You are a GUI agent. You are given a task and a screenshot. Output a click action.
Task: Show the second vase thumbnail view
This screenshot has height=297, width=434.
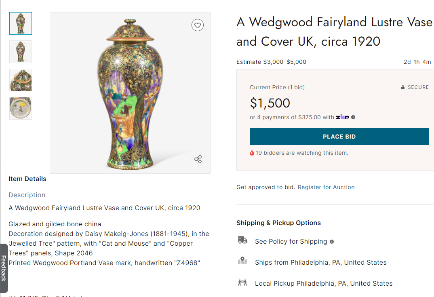pos(21,52)
